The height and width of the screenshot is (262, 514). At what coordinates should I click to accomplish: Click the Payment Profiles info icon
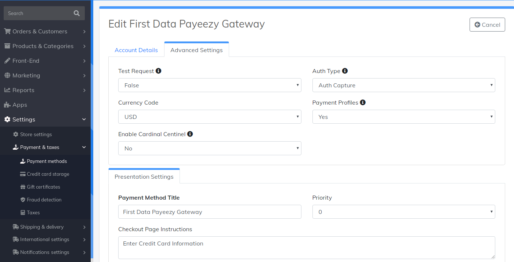[363, 102]
